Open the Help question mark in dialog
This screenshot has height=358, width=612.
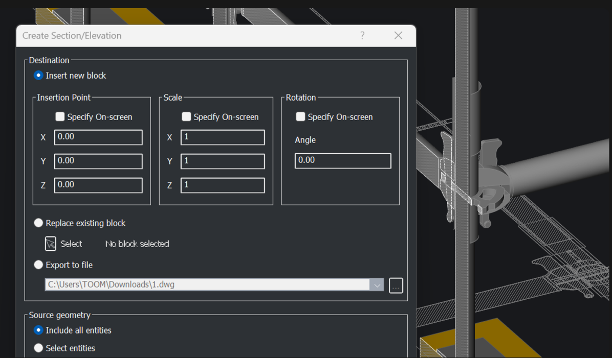(362, 35)
